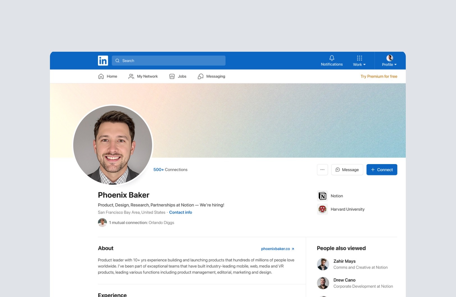The height and width of the screenshot is (297, 456).
Task: Open the Harvard University link
Action: click(347, 209)
